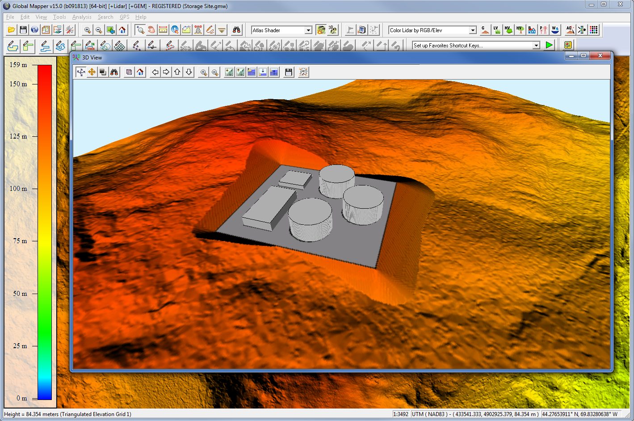Viewport: 634px width, 421px height.
Task: Open the Feature Info tool
Action: 175,29
